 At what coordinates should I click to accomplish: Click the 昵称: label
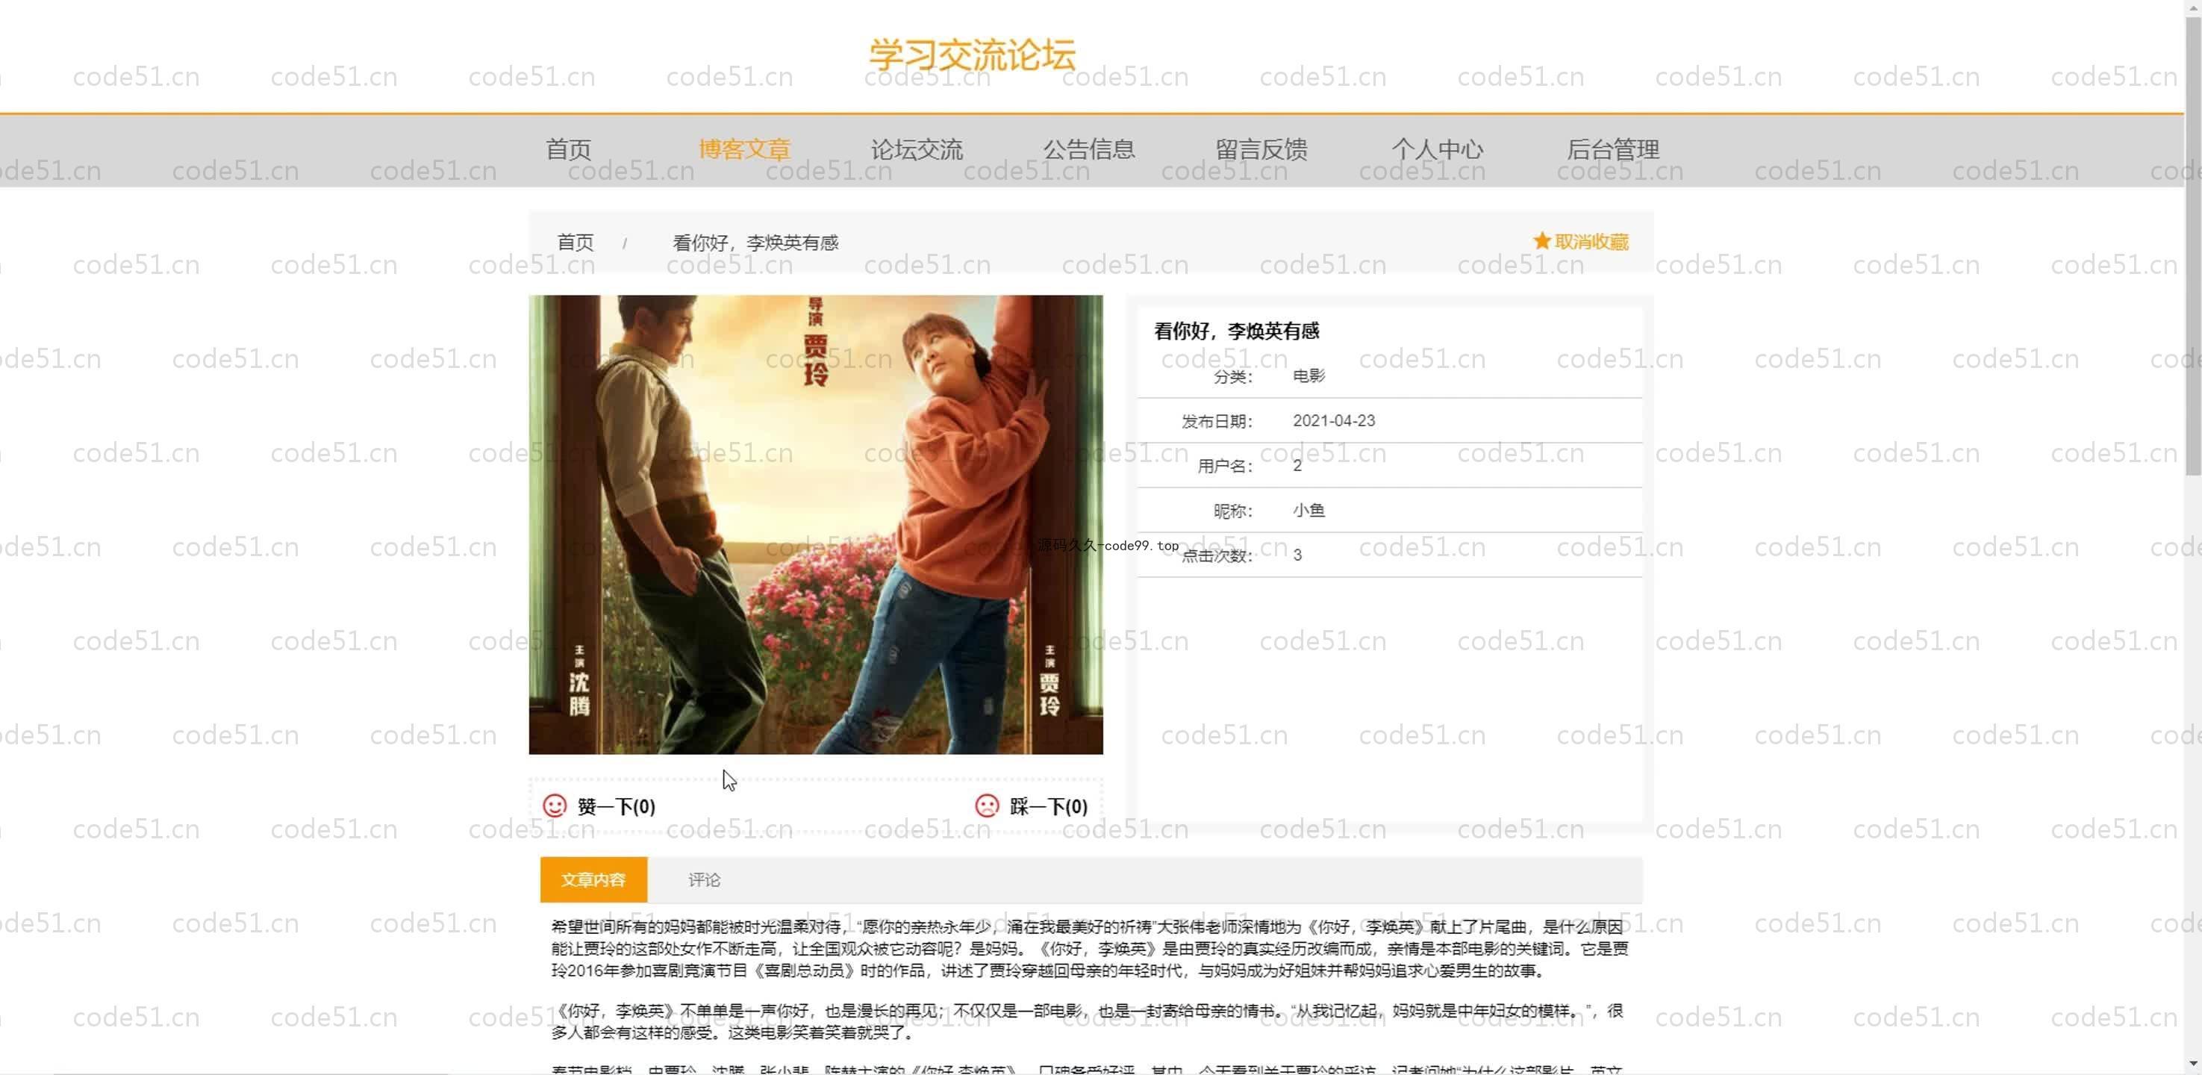click(x=1232, y=511)
